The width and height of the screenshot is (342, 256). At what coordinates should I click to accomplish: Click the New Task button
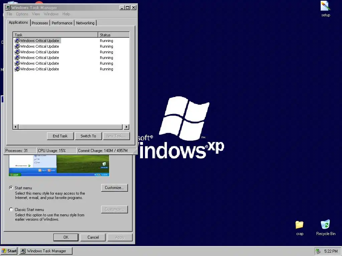point(116,136)
